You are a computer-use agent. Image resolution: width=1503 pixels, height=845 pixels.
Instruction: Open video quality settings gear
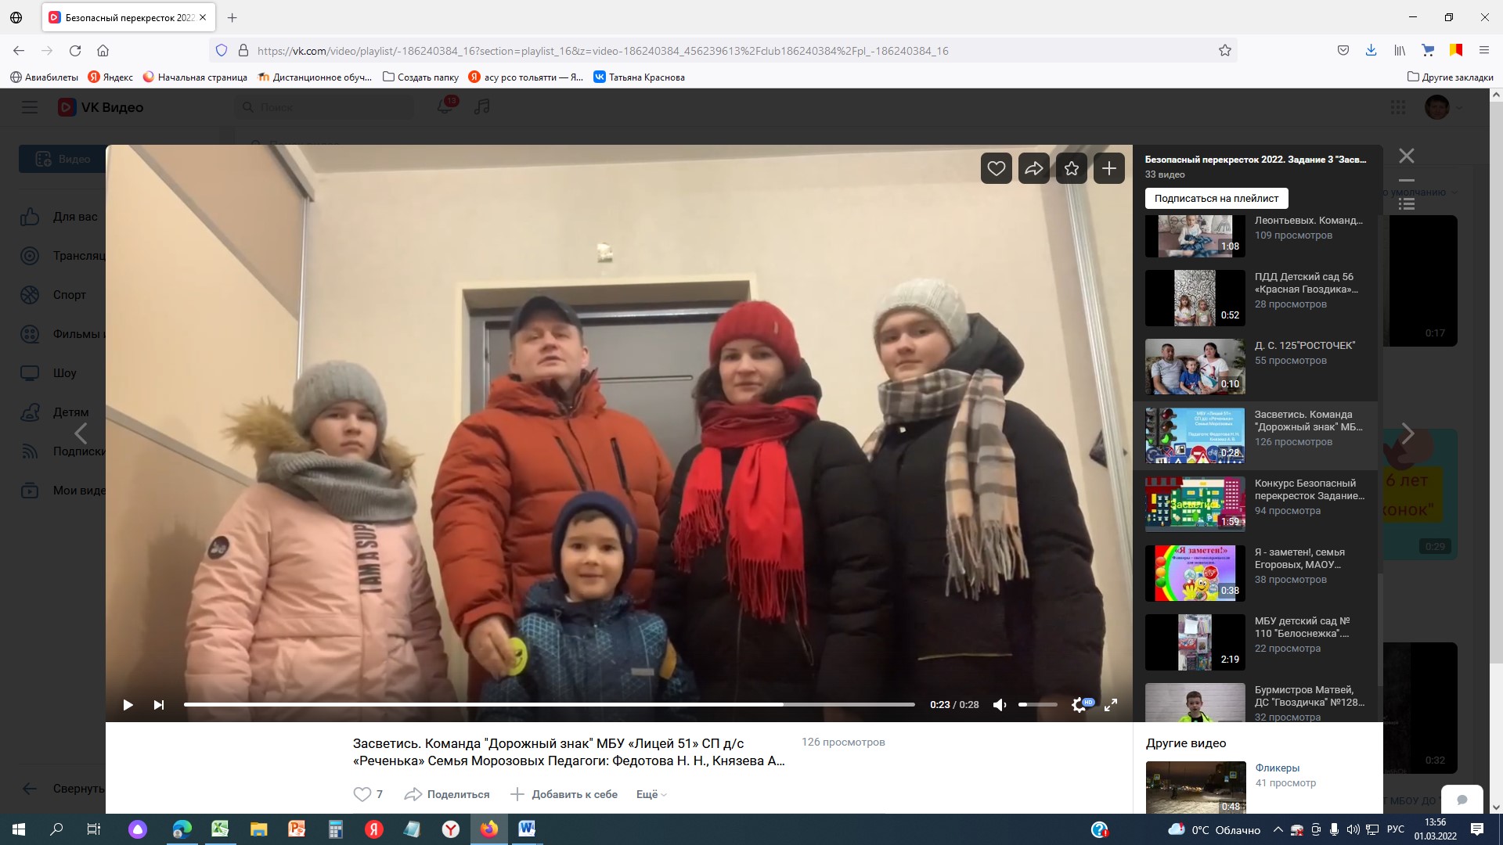[1079, 705]
